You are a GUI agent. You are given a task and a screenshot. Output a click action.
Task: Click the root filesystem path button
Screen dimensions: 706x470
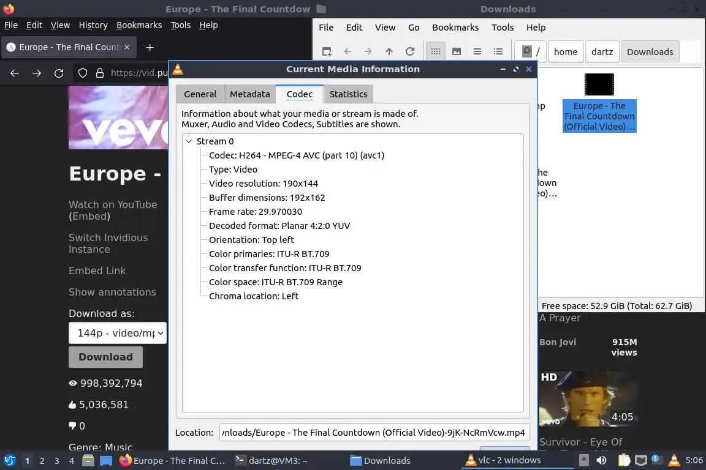pyautogui.click(x=530, y=51)
